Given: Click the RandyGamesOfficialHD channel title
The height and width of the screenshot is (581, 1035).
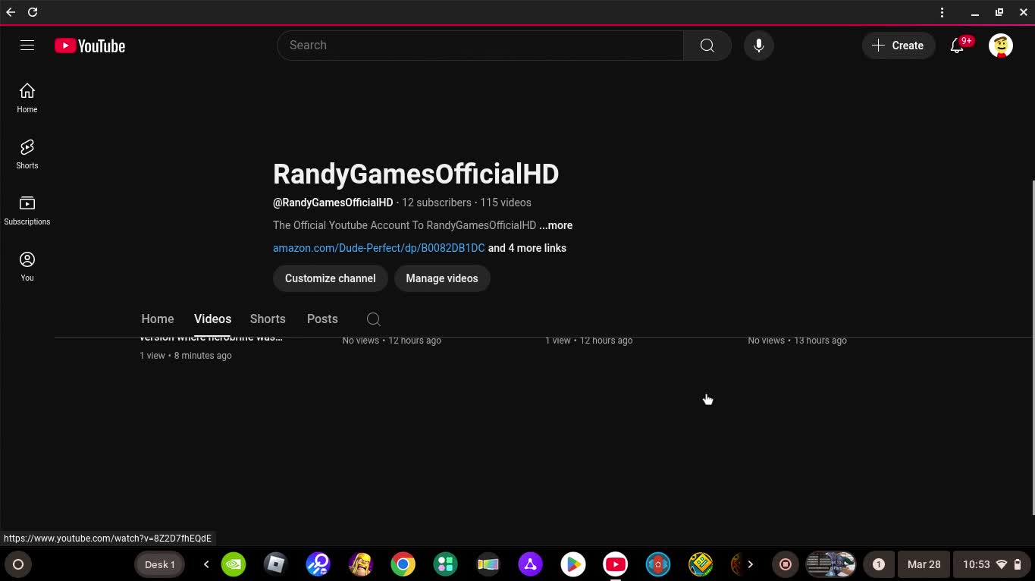Looking at the screenshot, I should 416,174.
